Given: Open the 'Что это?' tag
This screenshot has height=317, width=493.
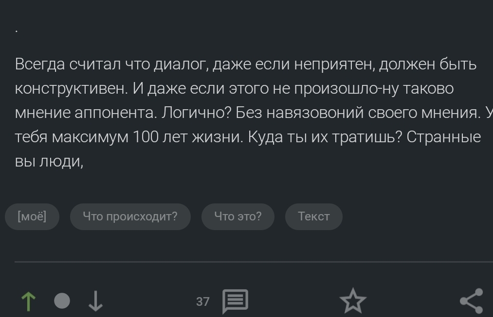Looking at the screenshot, I should [x=237, y=217].
